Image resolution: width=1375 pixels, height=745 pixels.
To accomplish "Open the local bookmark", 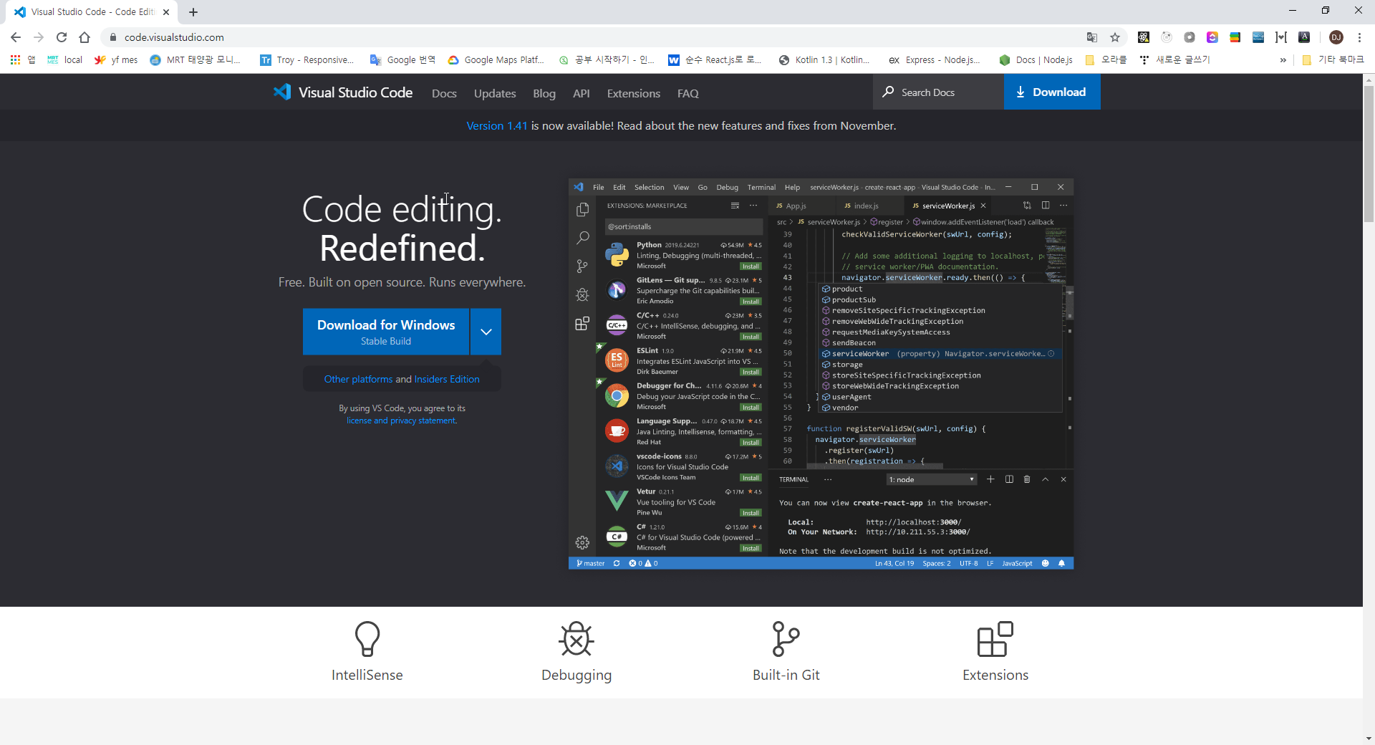I will 65,60.
